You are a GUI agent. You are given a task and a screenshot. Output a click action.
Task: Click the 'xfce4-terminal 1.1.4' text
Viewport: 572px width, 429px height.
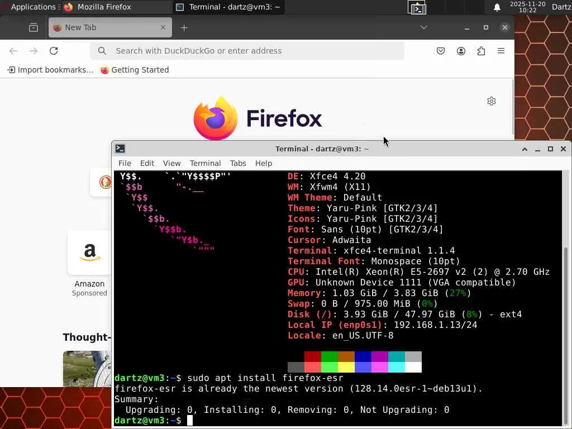pyautogui.click(x=399, y=251)
